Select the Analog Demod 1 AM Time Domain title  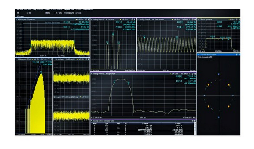click(x=152, y=20)
